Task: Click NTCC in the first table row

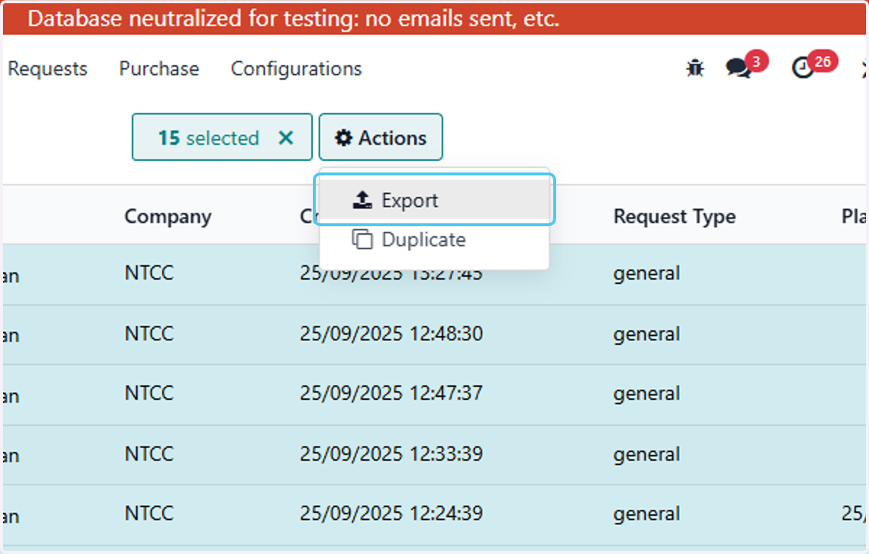Action: (149, 273)
